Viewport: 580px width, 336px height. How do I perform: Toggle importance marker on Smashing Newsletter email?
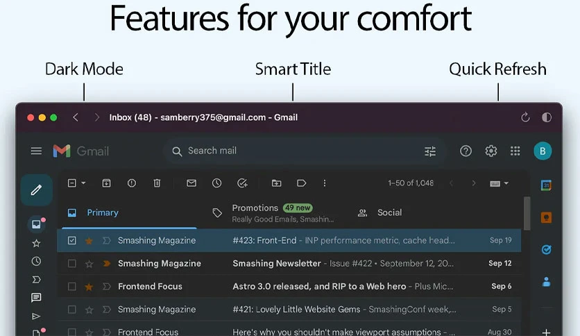click(107, 264)
